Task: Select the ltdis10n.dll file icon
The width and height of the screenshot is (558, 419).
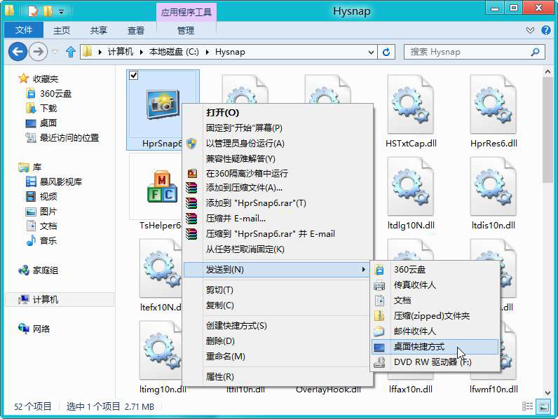Action: click(494, 186)
